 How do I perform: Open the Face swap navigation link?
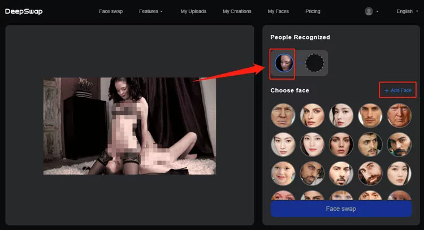coord(111,11)
